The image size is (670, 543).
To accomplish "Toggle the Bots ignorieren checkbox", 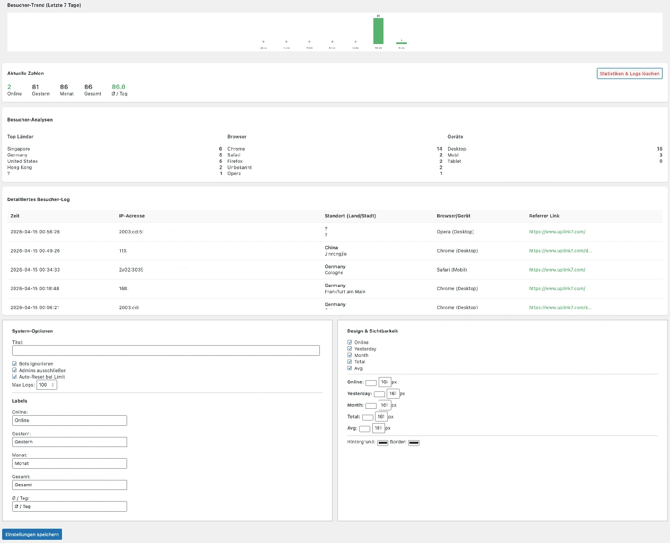I will [x=14, y=364].
